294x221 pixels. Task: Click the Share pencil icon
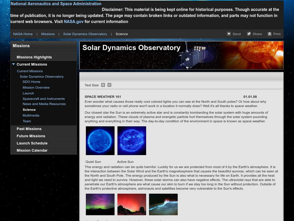tap(249, 34)
